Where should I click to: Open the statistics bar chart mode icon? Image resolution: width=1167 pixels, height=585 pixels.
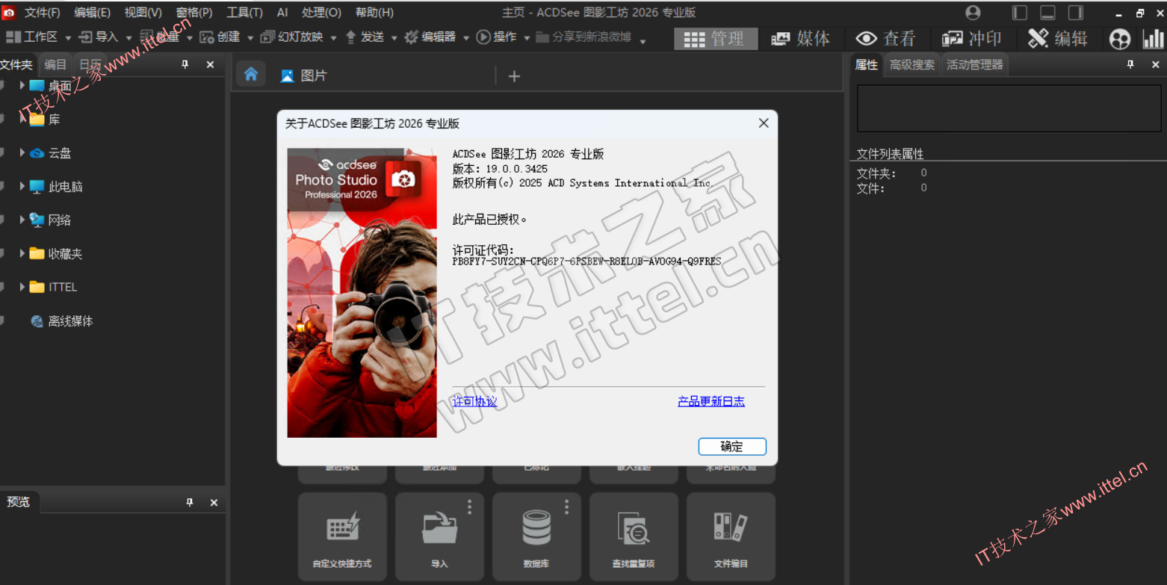tap(1153, 39)
